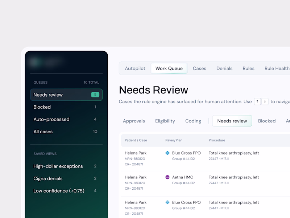Click the Needs Review page heading
Screen dimensions: 290x218
pyautogui.click(x=153, y=90)
